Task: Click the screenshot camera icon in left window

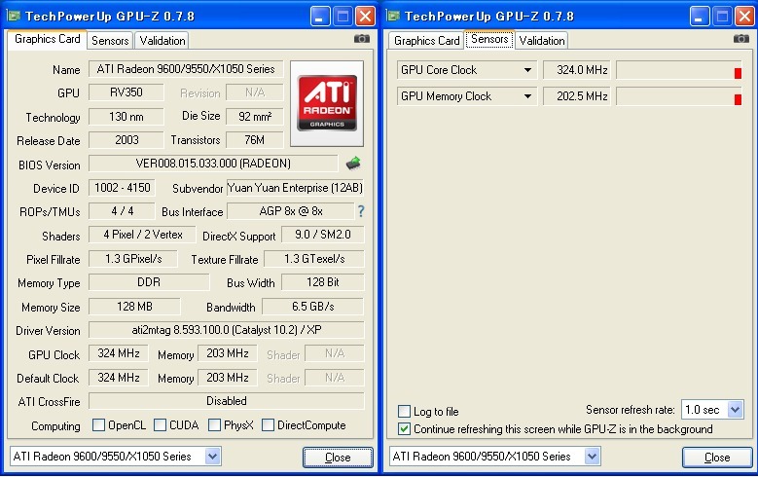Action: (361, 39)
